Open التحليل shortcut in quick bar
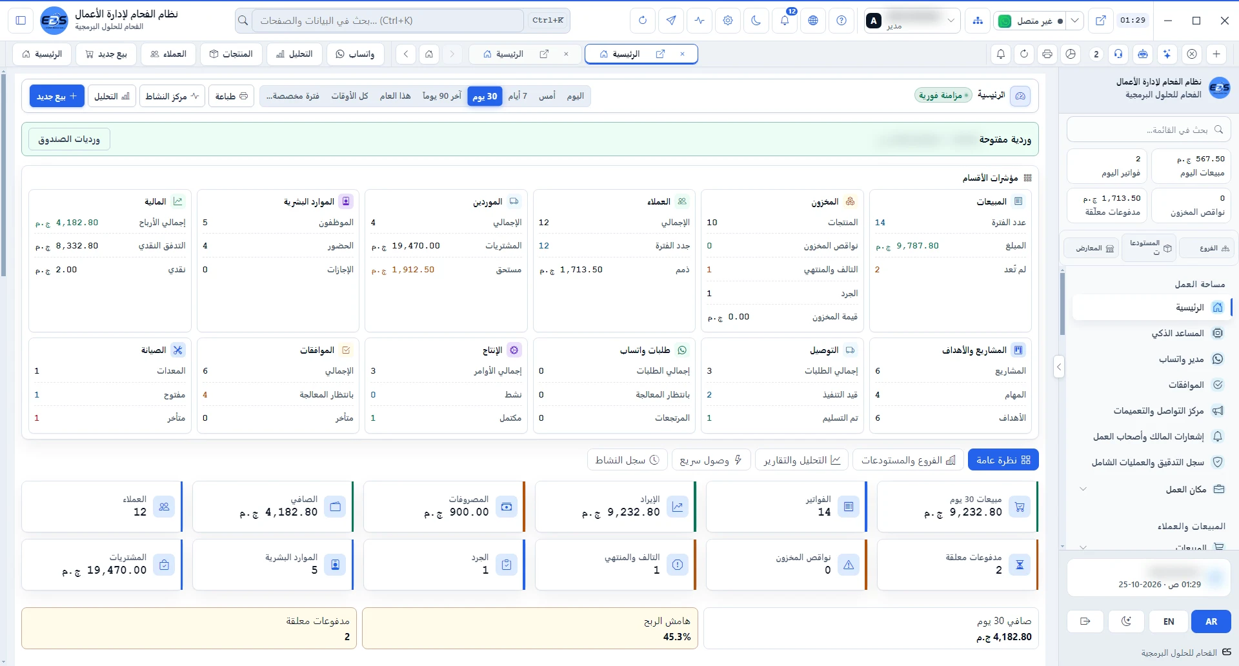This screenshot has width=1239, height=666. point(294,54)
